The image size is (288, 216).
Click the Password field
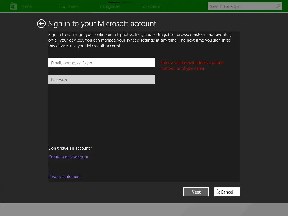click(x=101, y=80)
